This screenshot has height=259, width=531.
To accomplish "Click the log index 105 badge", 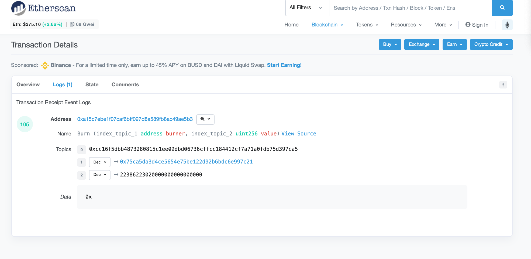I will point(25,124).
